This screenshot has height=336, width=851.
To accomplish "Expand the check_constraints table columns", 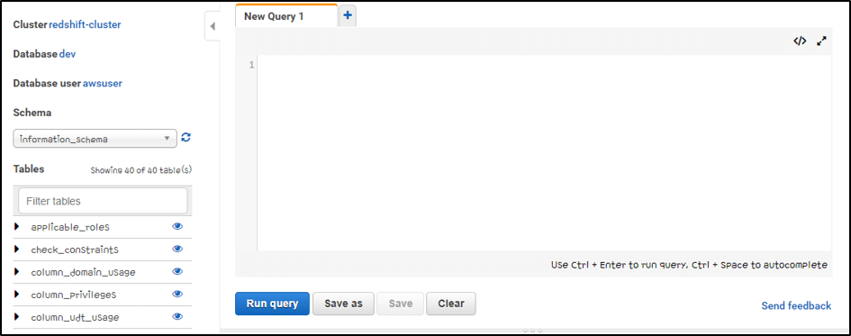I will (17, 250).
